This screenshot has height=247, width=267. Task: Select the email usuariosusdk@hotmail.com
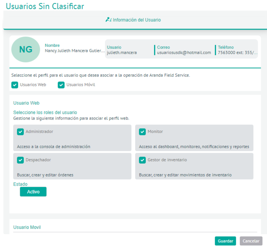184,52
